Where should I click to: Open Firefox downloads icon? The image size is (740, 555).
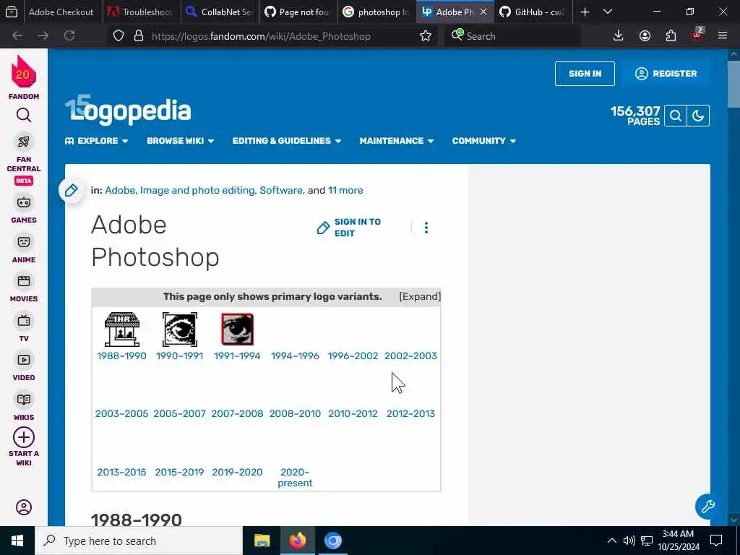click(619, 36)
